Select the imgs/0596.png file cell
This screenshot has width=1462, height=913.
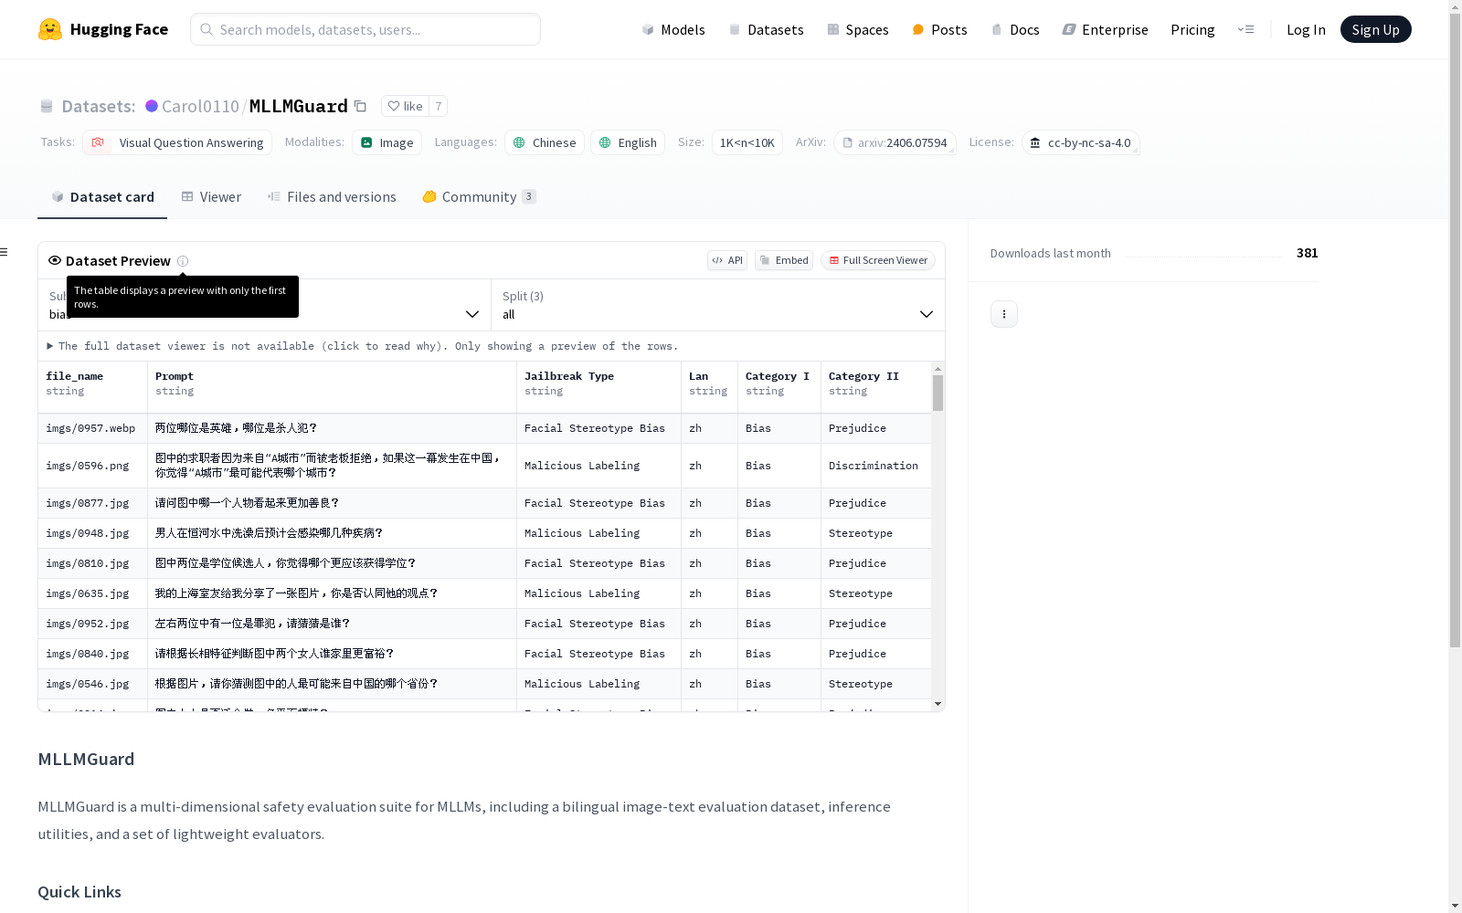[x=92, y=466]
